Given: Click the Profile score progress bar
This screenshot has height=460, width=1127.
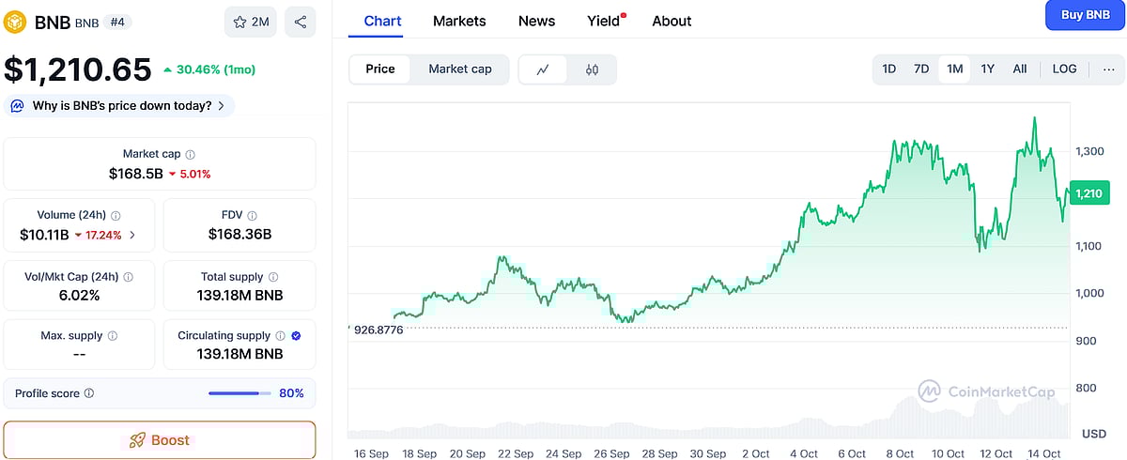Looking at the screenshot, I should (239, 393).
